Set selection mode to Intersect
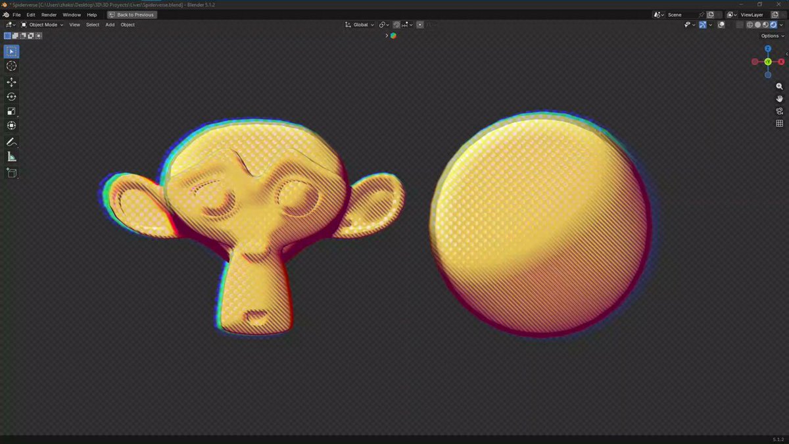The height and width of the screenshot is (444, 789). point(39,36)
